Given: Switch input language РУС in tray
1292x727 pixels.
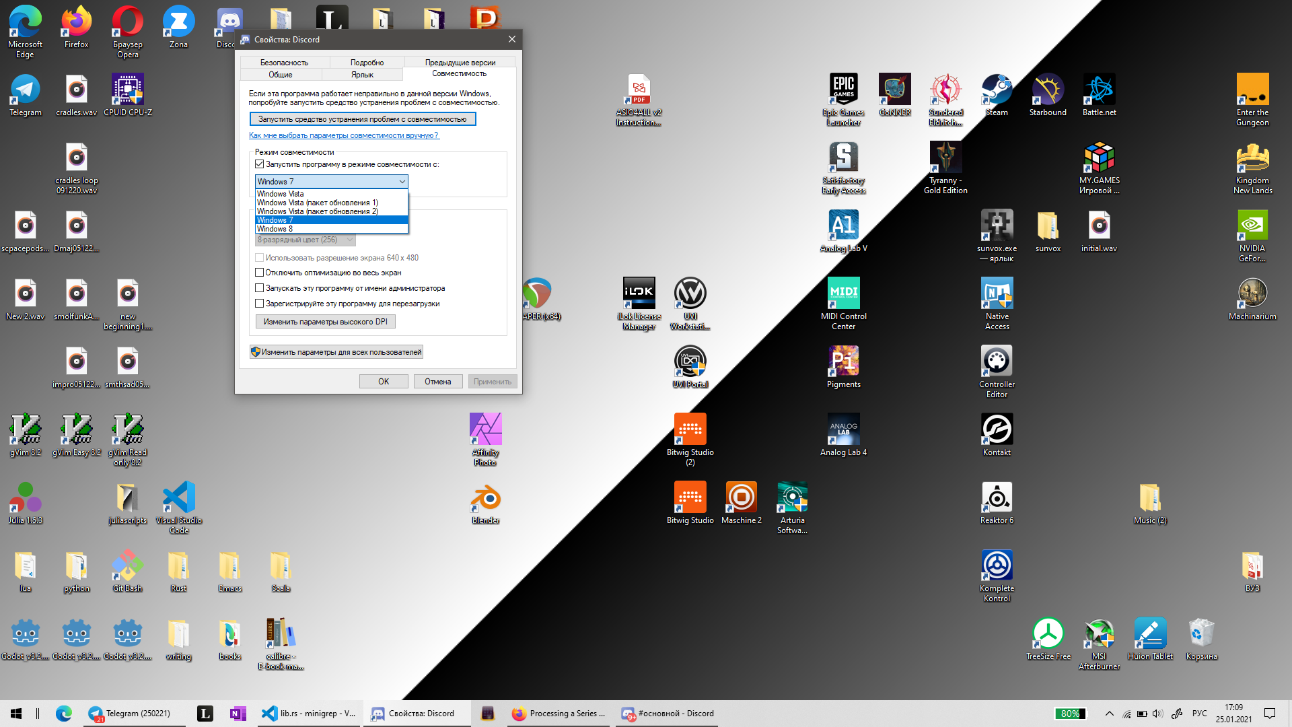Looking at the screenshot, I should coord(1200,714).
